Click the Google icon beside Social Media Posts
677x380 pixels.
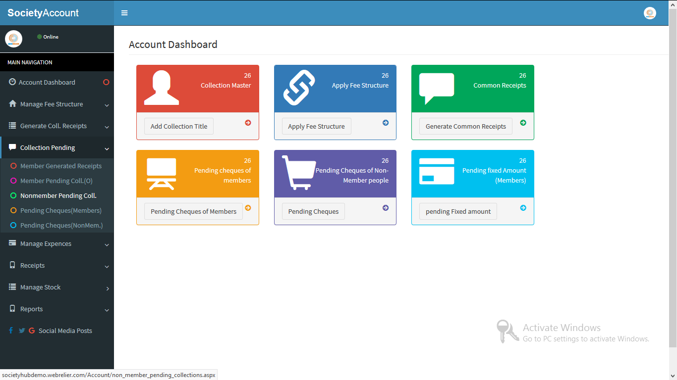click(32, 330)
